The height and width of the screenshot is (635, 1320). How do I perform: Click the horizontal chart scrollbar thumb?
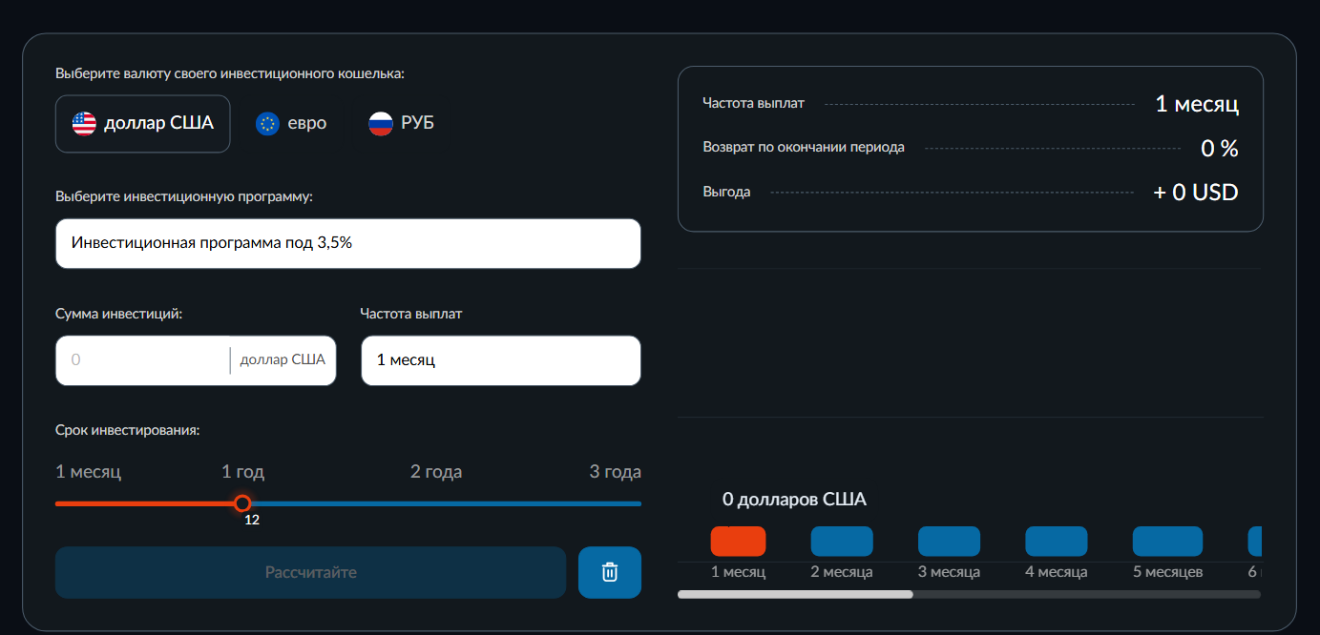pyautogui.click(x=794, y=594)
